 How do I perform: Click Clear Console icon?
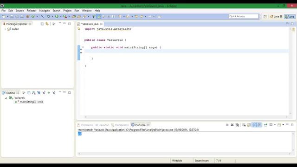click(244, 125)
